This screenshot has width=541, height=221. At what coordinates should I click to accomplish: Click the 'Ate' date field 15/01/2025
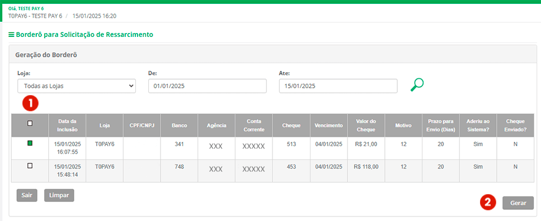[338, 86]
